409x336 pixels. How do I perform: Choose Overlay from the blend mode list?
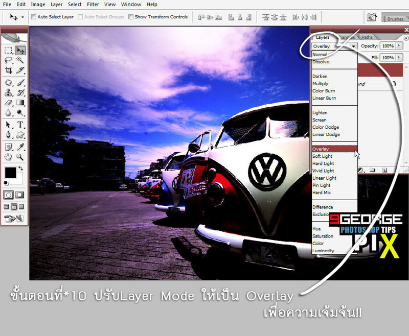pyautogui.click(x=334, y=149)
